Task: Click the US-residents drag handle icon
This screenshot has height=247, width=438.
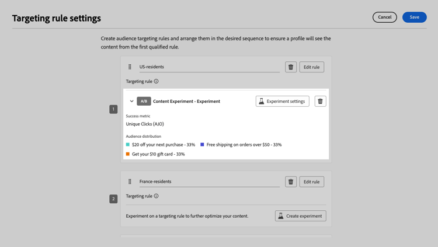Action: [x=130, y=67]
